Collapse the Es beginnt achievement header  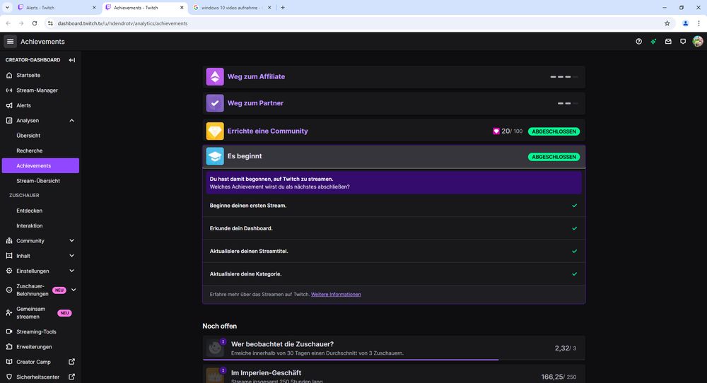(x=394, y=156)
